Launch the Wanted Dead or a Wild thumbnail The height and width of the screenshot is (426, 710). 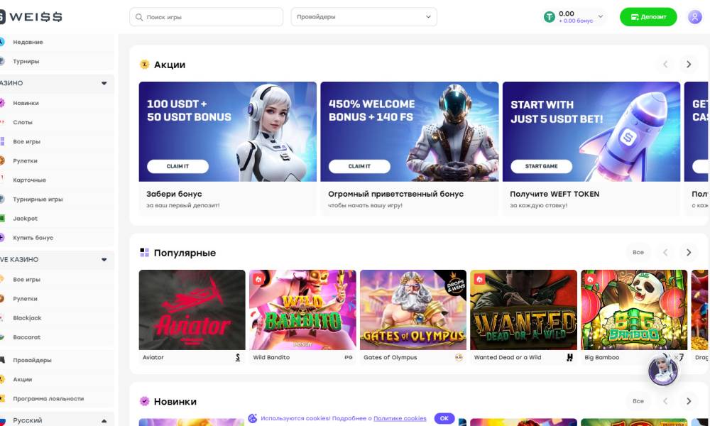pos(523,310)
